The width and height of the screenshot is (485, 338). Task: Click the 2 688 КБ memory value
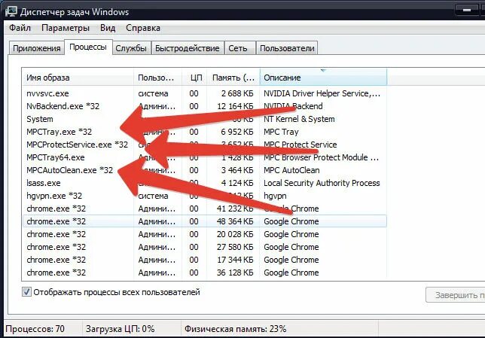pyautogui.click(x=237, y=93)
